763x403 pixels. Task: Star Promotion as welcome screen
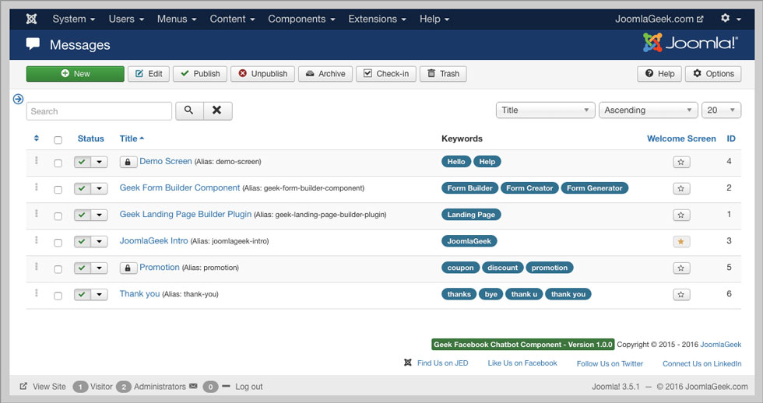click(680, 268)
